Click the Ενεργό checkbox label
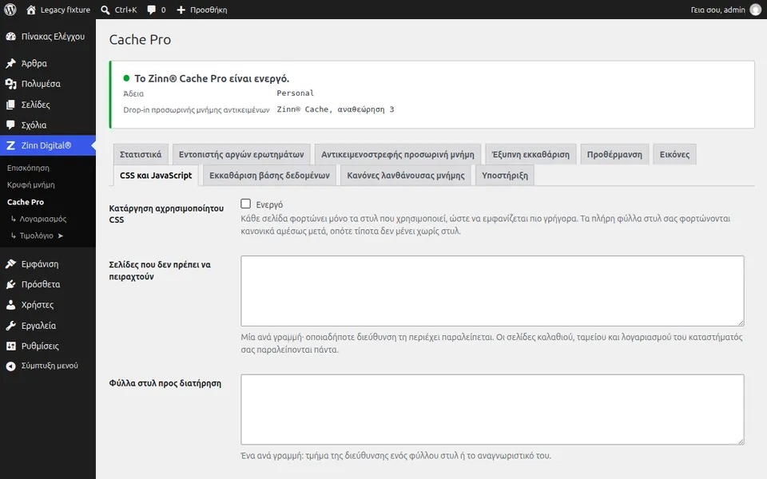The image size is (767, 479). pyautogui.click(x=269, y=204)
